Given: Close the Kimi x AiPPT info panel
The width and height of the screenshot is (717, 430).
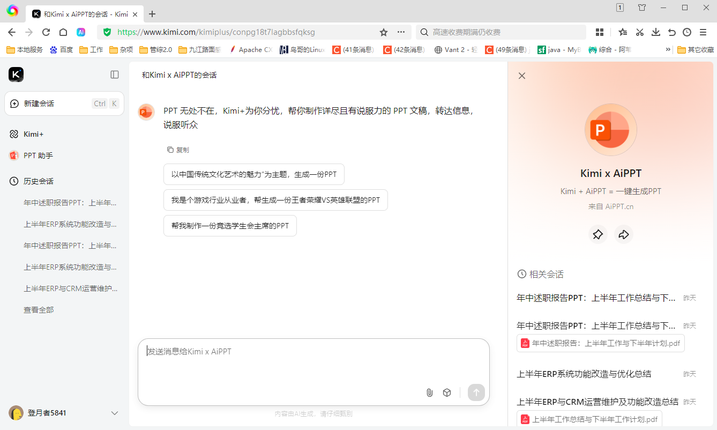Looking at the screenshot, I should 522,76.
